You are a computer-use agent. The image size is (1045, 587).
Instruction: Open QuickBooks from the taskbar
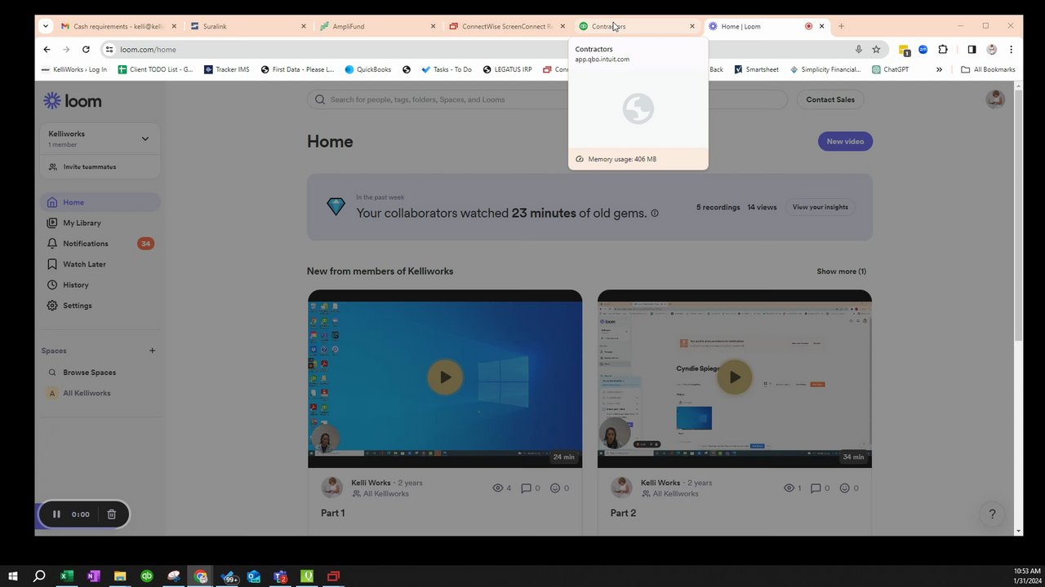147,576
